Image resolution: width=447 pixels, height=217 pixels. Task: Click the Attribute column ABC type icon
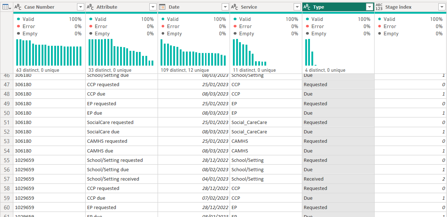coord(90,7)
